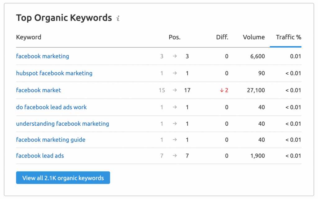Click the info icon beside Top Organic Keywords
The width and height of the screenshot is (318, 199).
pos(118,19)
